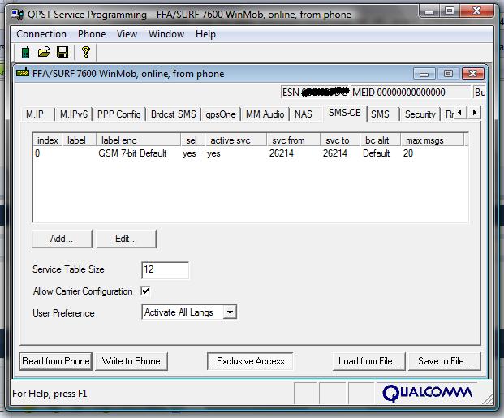Viewport: 504px width, 418px height.
Task: Click Write to Phone button
Action: [131, 361]
